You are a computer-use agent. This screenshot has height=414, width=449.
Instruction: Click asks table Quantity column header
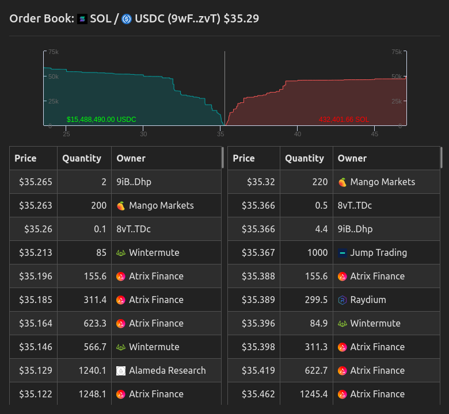[305, 158]
